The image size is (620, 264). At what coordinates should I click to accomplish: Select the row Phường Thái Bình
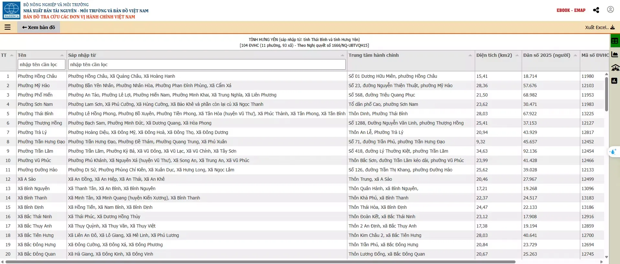[302, 114]
